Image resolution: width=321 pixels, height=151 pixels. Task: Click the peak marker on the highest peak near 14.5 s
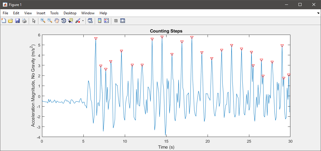point(162,37)
